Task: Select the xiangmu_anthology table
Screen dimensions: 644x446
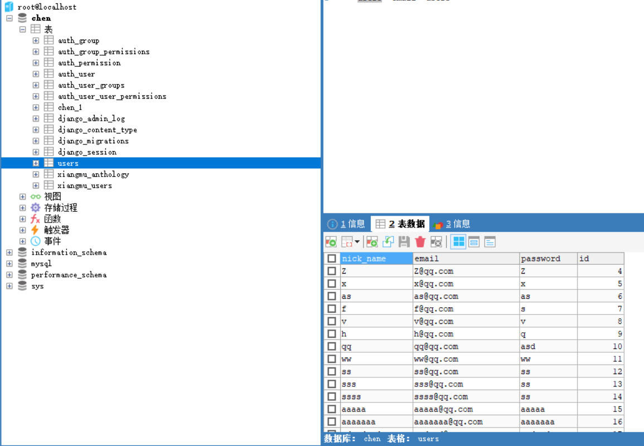Action: (93, 174)
